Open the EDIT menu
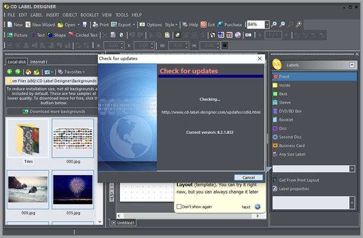 (23, 15)
